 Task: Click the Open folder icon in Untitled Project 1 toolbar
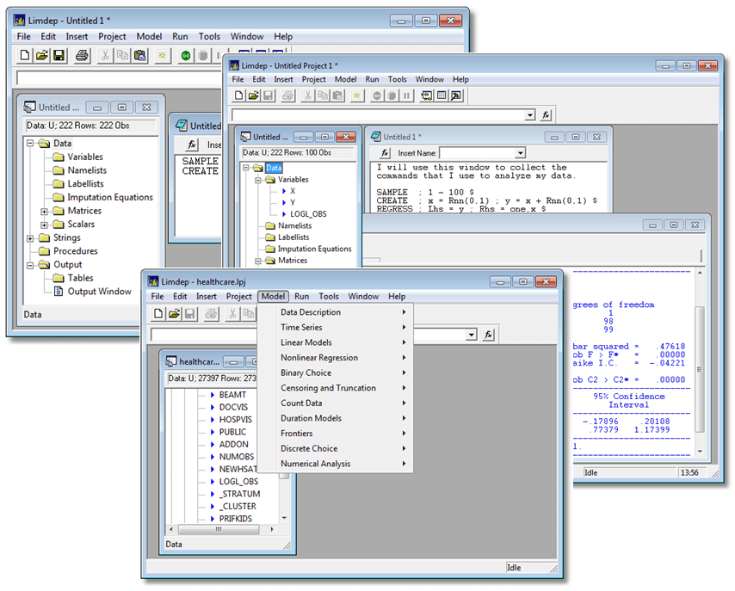coord(254,95)
